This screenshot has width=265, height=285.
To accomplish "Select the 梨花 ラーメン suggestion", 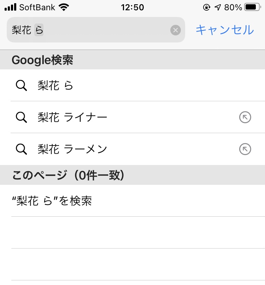I will [72, 149].
